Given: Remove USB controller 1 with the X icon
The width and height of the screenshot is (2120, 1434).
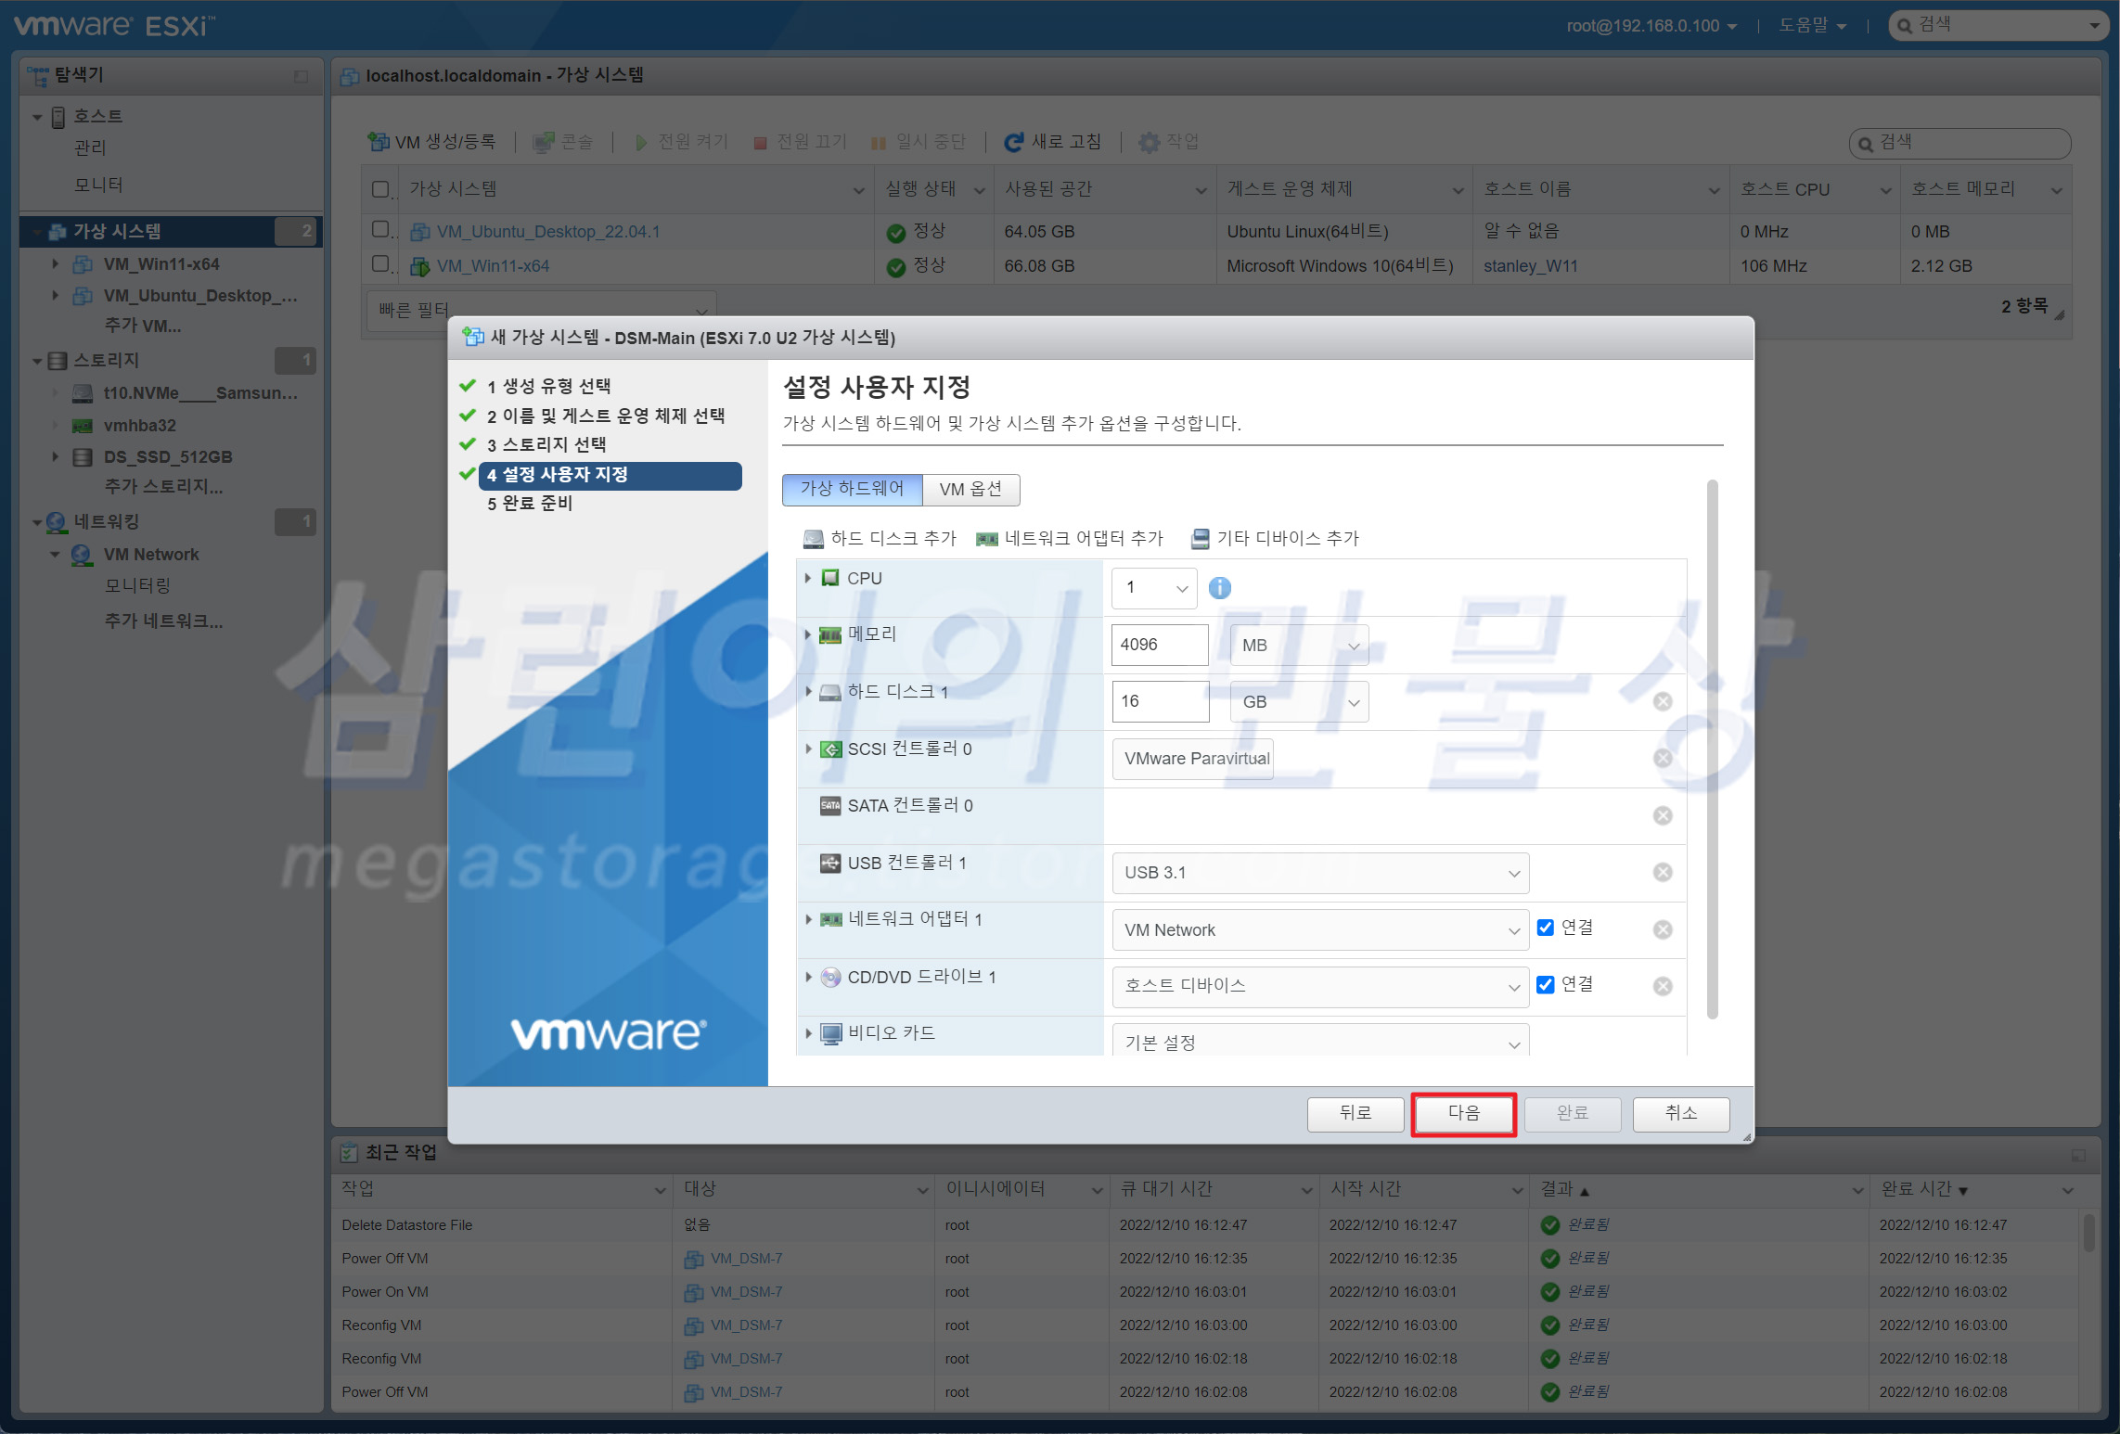Looking at the screenshot, I should (x=1663, y=872).
